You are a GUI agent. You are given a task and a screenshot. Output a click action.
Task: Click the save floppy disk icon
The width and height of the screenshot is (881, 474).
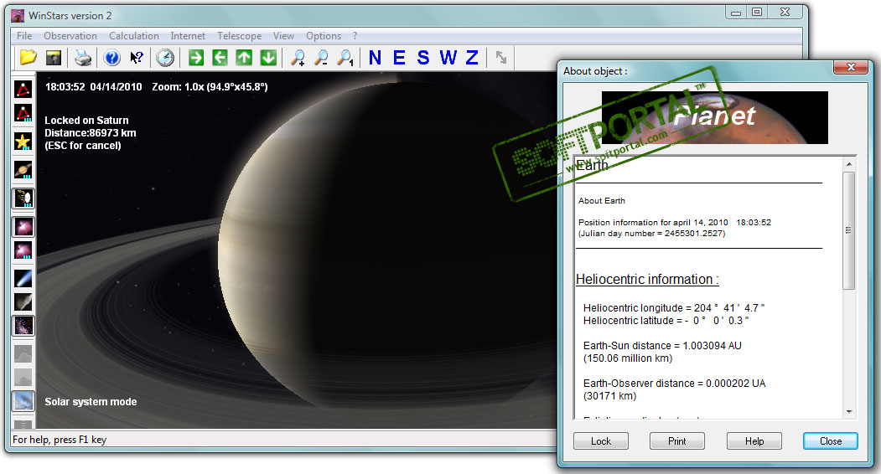pos(54,57)
